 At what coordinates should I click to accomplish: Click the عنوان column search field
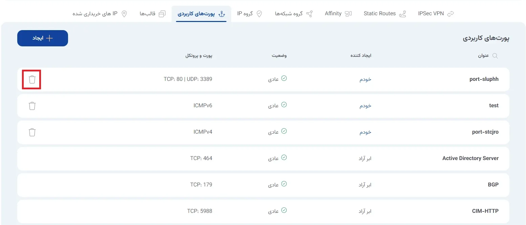488,56
